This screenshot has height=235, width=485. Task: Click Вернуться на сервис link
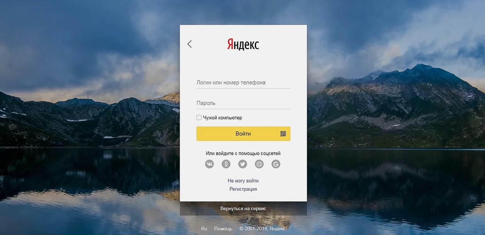(243, 208)
